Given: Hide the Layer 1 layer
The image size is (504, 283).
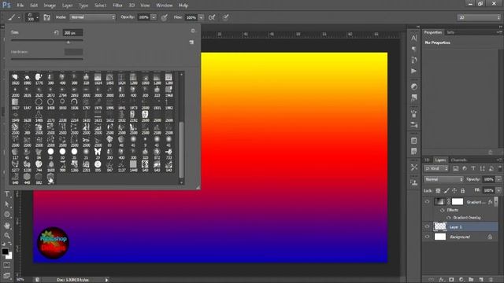Looking at the screenshot, I should pos(427,226).
